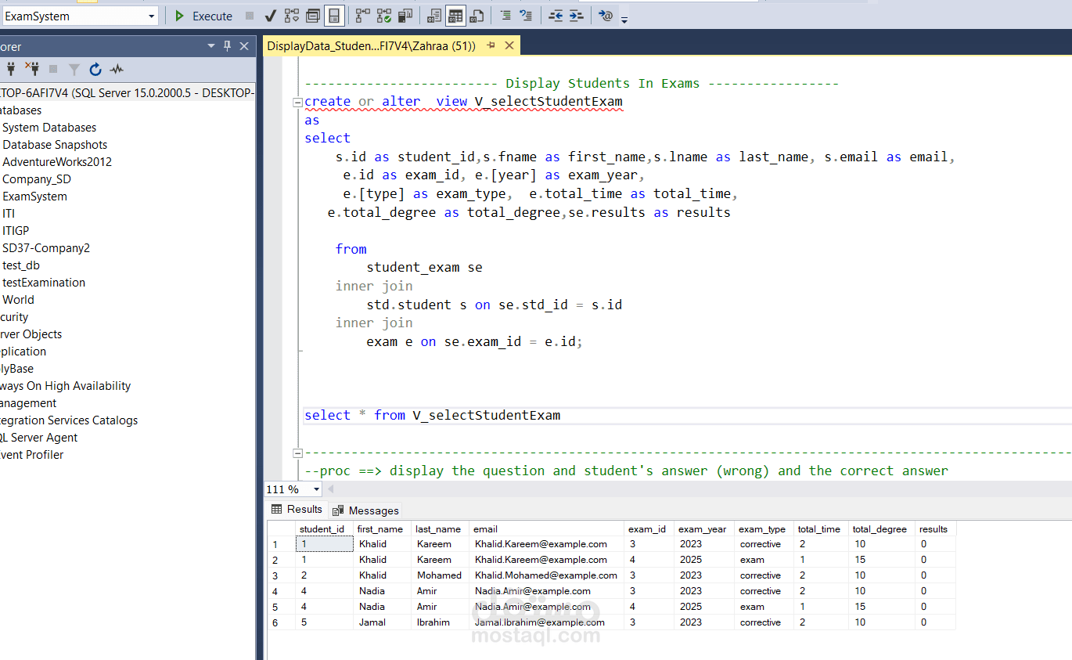Pin the DisplayData query tab
This screenshot has height=660, width=1072.
coord(491,46)
